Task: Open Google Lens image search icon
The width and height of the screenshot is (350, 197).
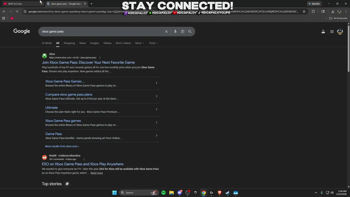Action: tap(183, 31)
